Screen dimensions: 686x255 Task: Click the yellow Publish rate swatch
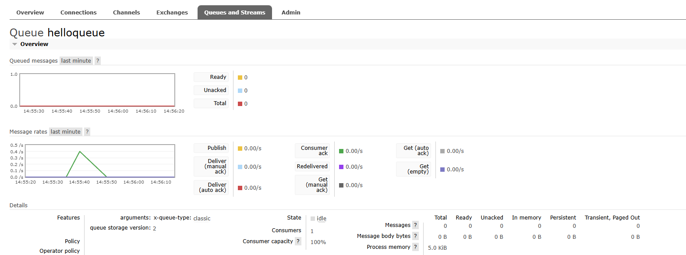[240, 149]
